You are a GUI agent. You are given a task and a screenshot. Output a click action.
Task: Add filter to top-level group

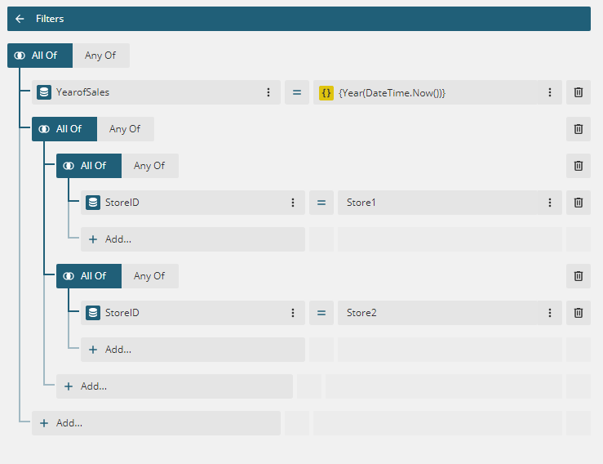156,423
